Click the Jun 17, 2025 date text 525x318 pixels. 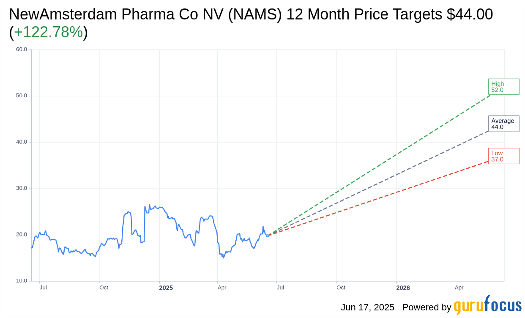(367, 307)
